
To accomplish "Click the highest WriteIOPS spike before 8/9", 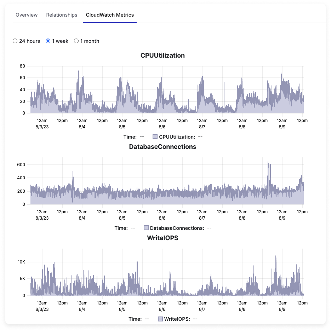I will (276, 256).
